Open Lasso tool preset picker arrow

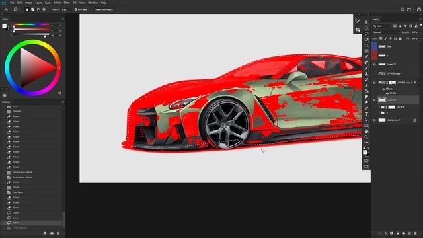[20, 9]
